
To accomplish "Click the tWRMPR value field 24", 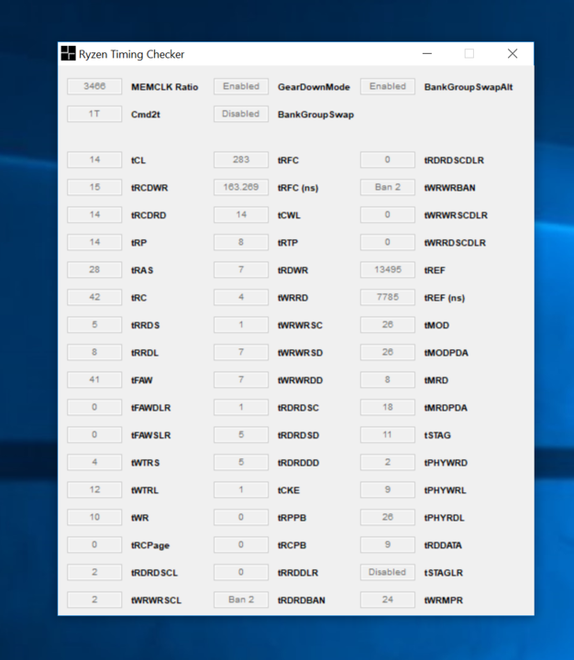I will 388,599.
